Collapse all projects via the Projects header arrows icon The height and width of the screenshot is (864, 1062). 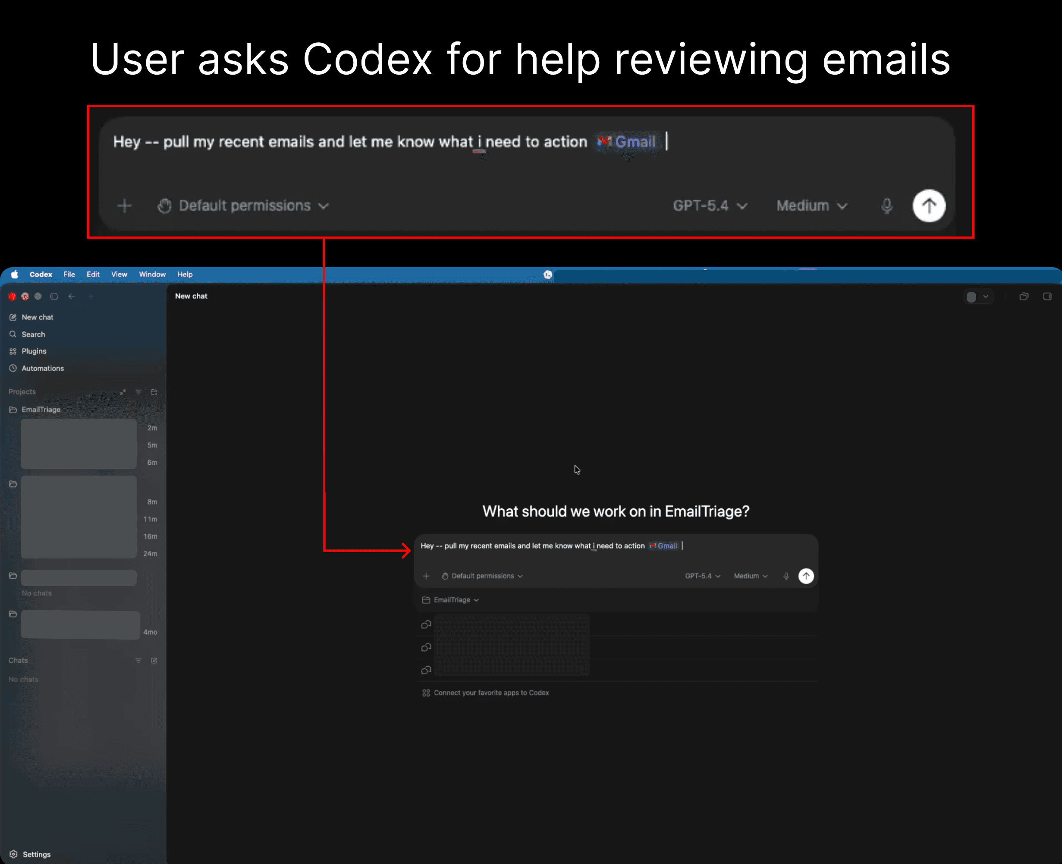point(123,392)
